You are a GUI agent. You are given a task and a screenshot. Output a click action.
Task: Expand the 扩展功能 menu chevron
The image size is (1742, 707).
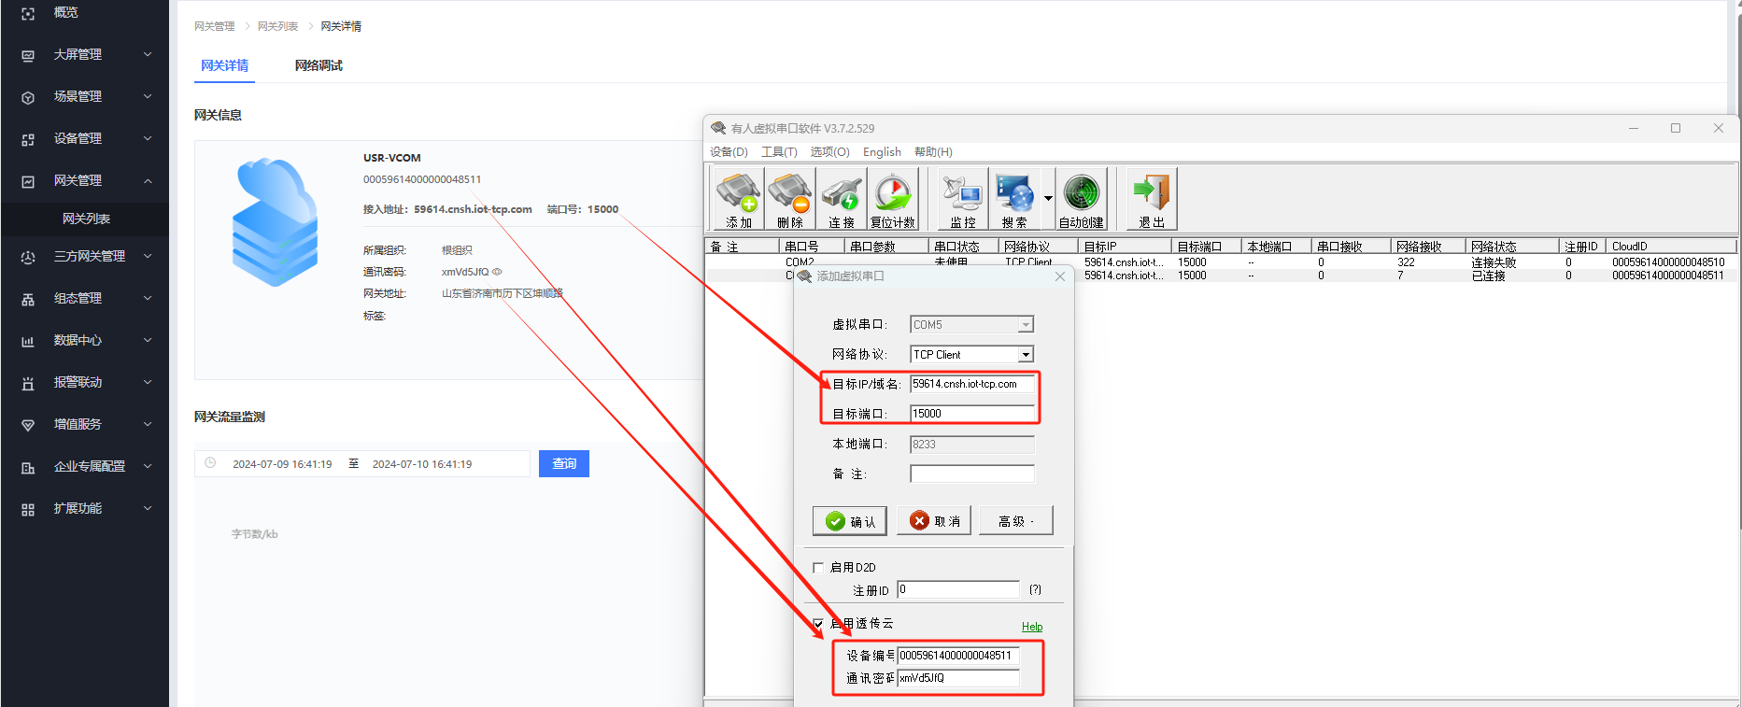coord(148,508)
